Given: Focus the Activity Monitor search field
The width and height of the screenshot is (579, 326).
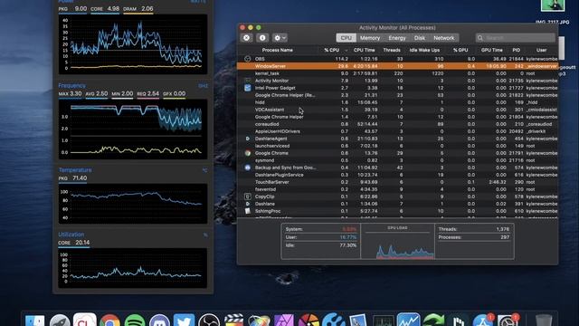Looking at the screenshot, I should point(516,38).
